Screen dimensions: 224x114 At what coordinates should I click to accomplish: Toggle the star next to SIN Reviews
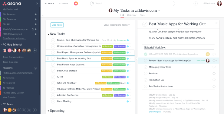coord(36,14)
